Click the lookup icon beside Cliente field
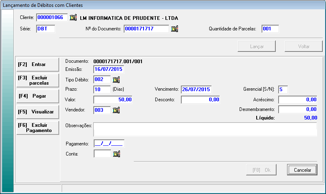Screen dimensions: 326x194 click(73, 18)
